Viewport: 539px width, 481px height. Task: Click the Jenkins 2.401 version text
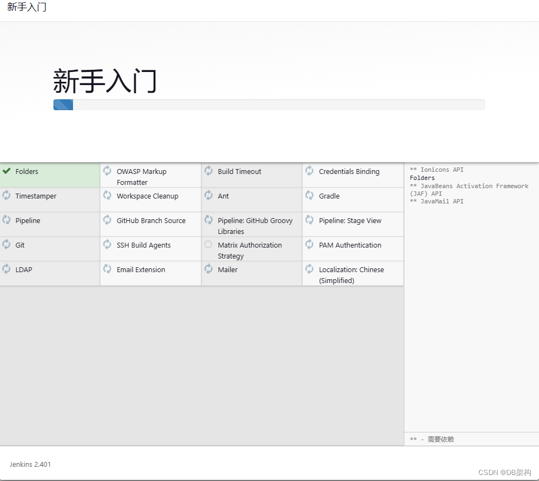point(31,465)
